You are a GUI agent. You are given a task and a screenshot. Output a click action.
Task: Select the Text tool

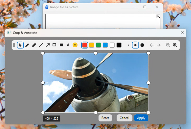click(68, 45)
